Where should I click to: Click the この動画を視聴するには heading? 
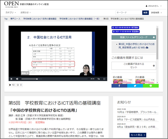pyautogui.click(x=127, y=58)
